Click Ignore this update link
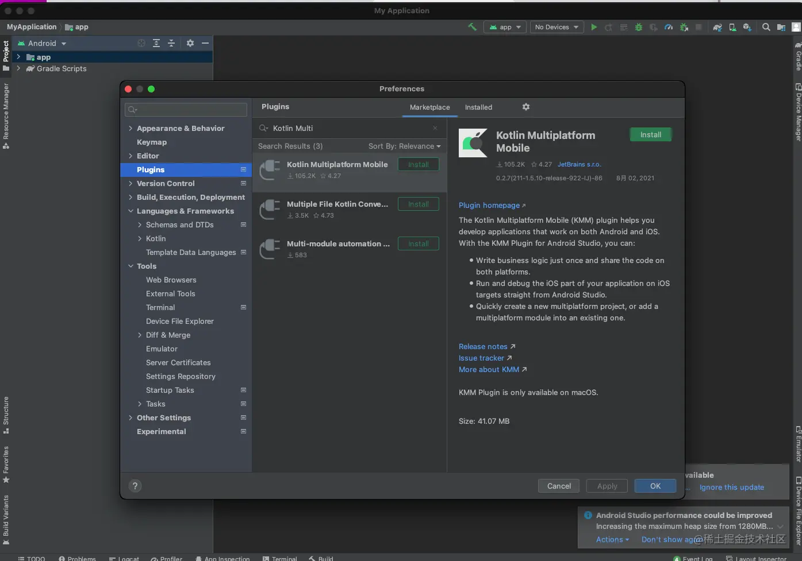The image size is (802, 561). (732, 487)
